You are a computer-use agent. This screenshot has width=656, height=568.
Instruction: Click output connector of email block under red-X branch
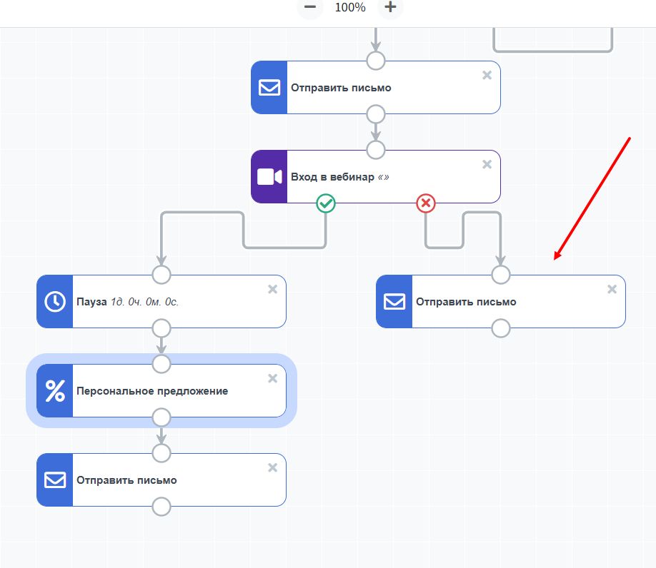[501, 328]
